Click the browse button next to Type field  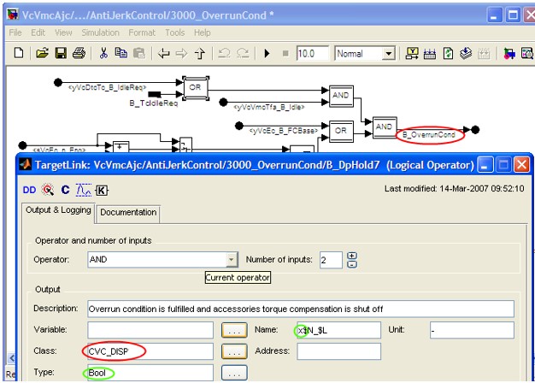(233, 373)
